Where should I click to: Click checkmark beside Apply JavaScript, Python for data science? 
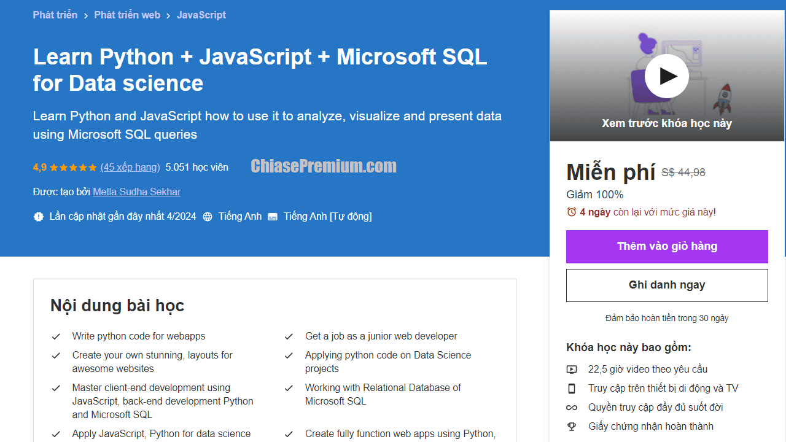click(x=56, y=434)
